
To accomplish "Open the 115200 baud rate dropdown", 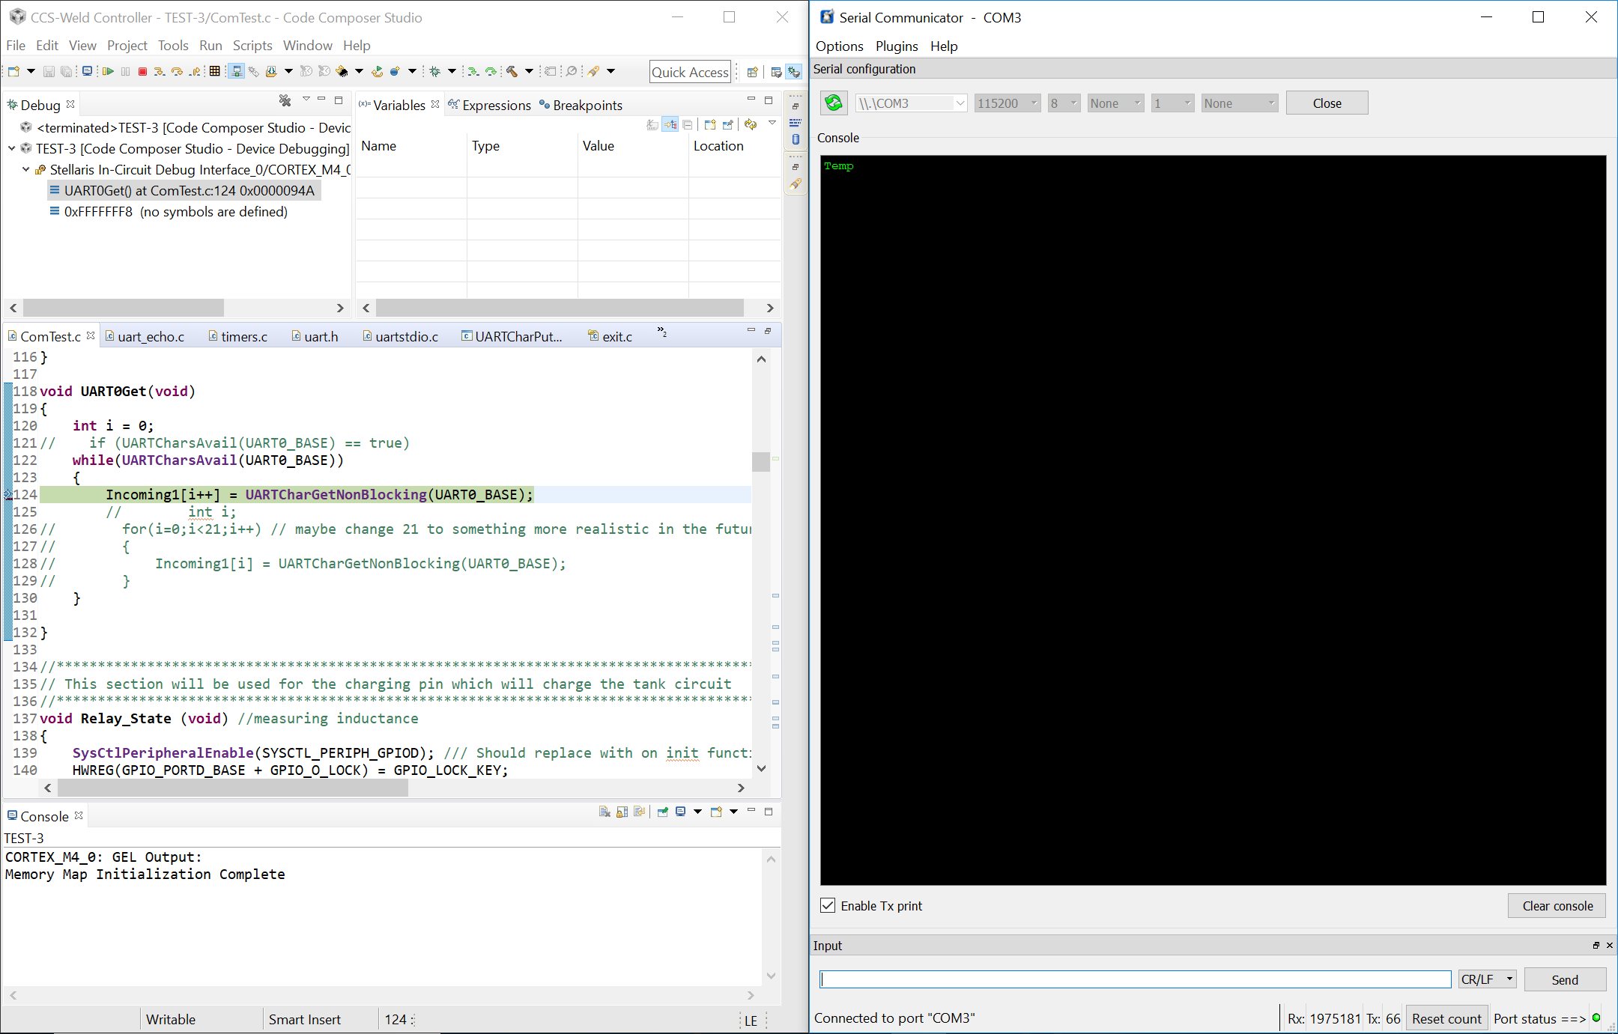I will coord(1007,103).
